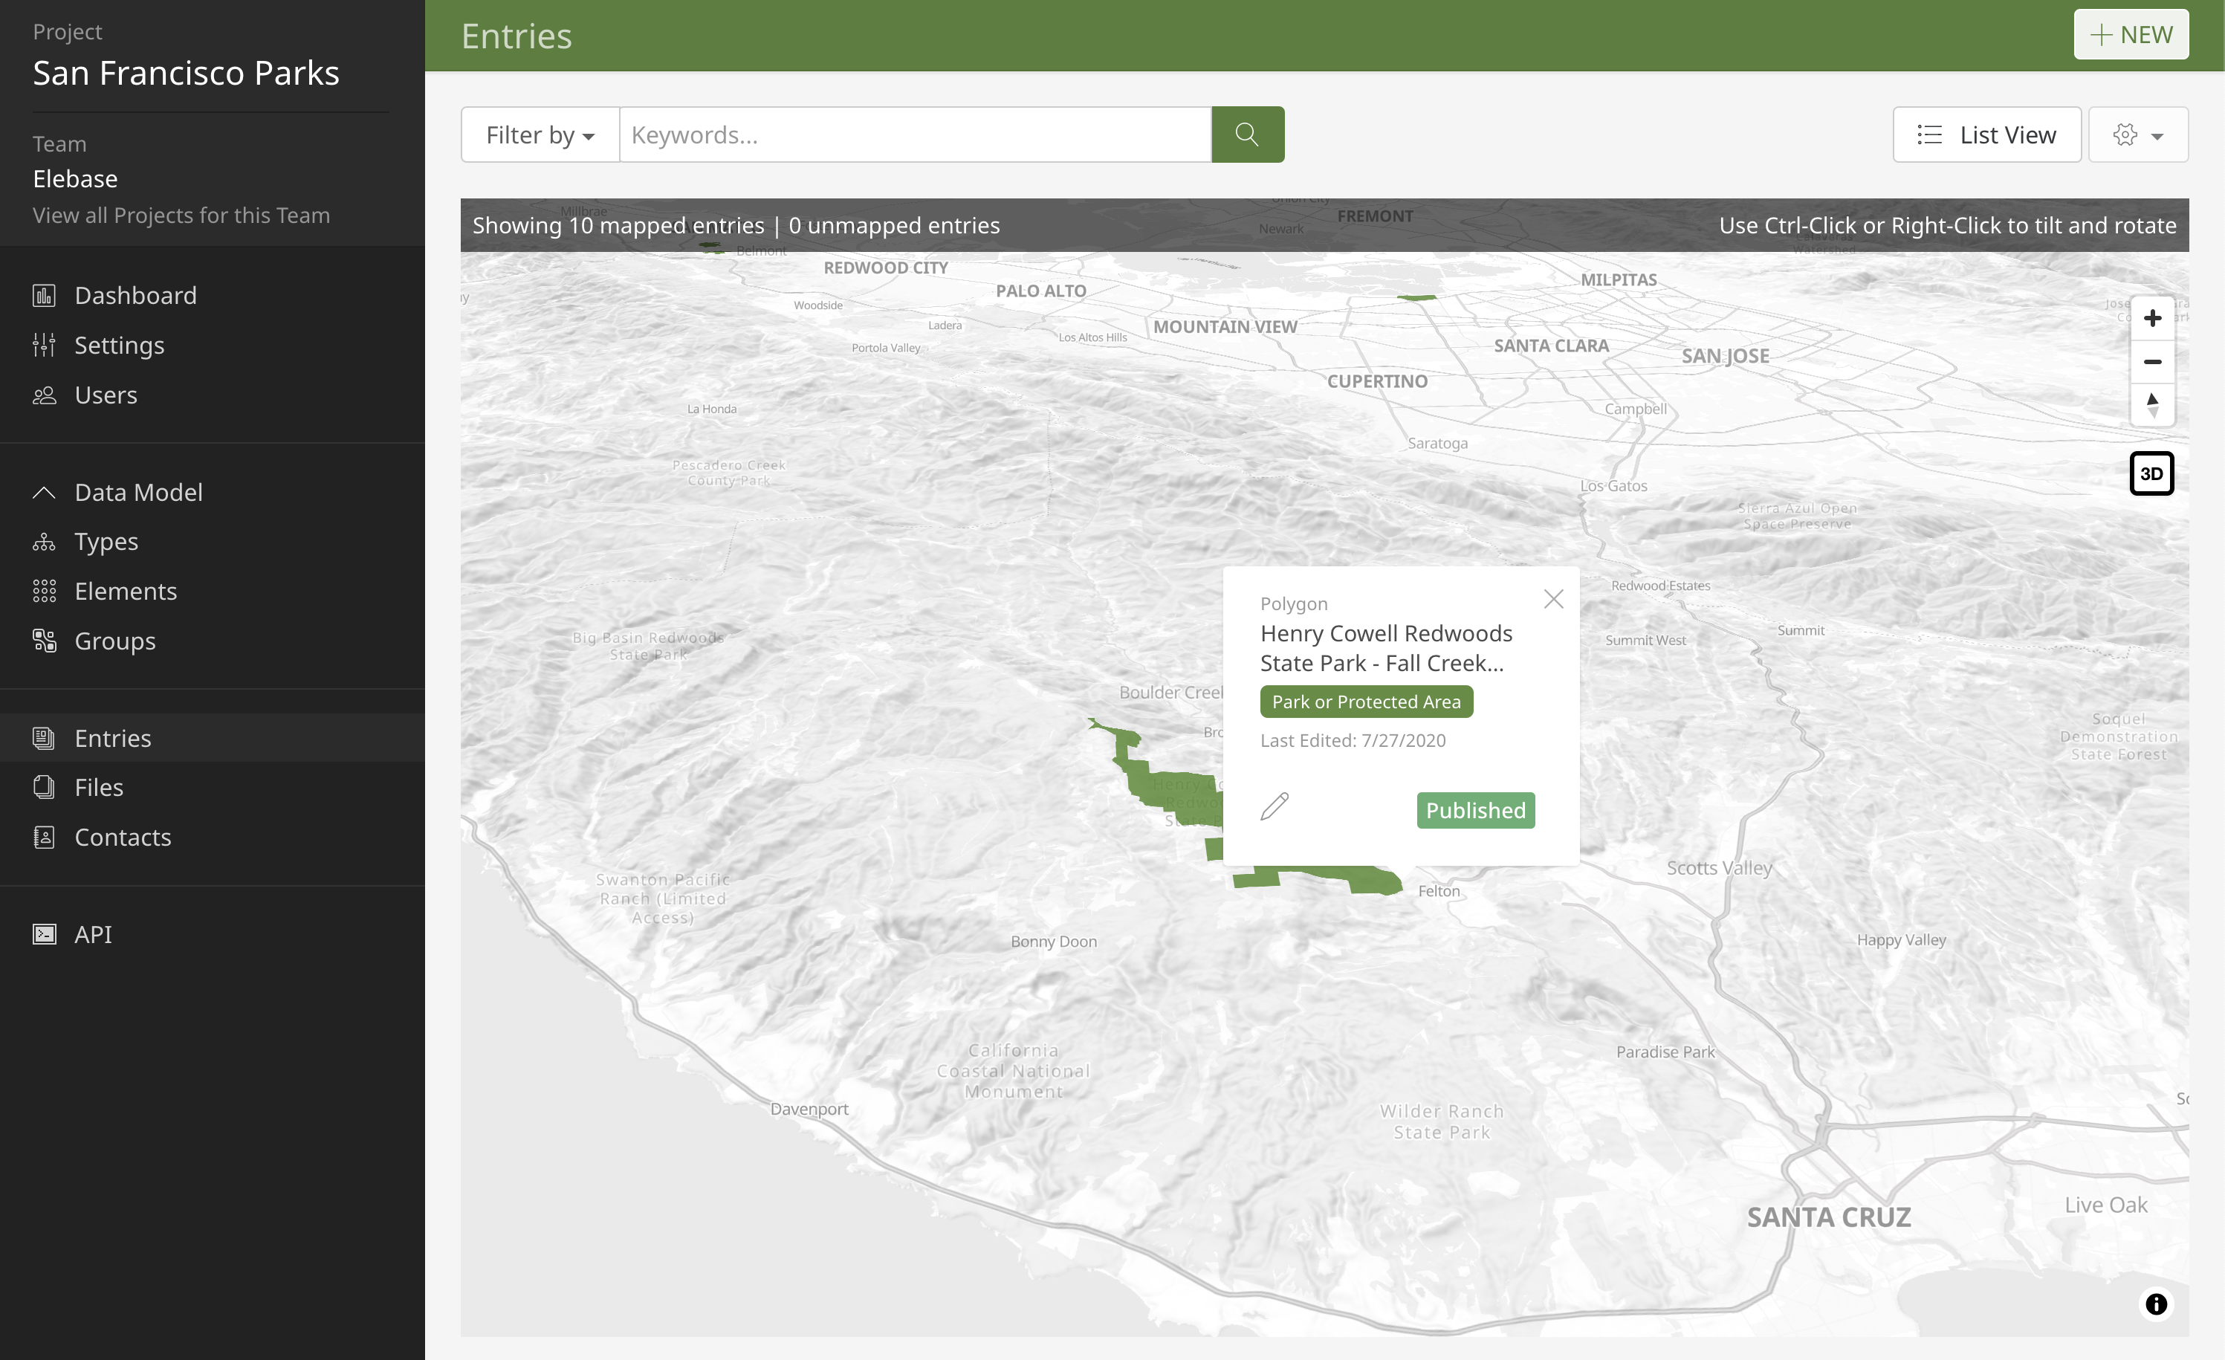Open Elements menu item

click(x=126, y=592)
